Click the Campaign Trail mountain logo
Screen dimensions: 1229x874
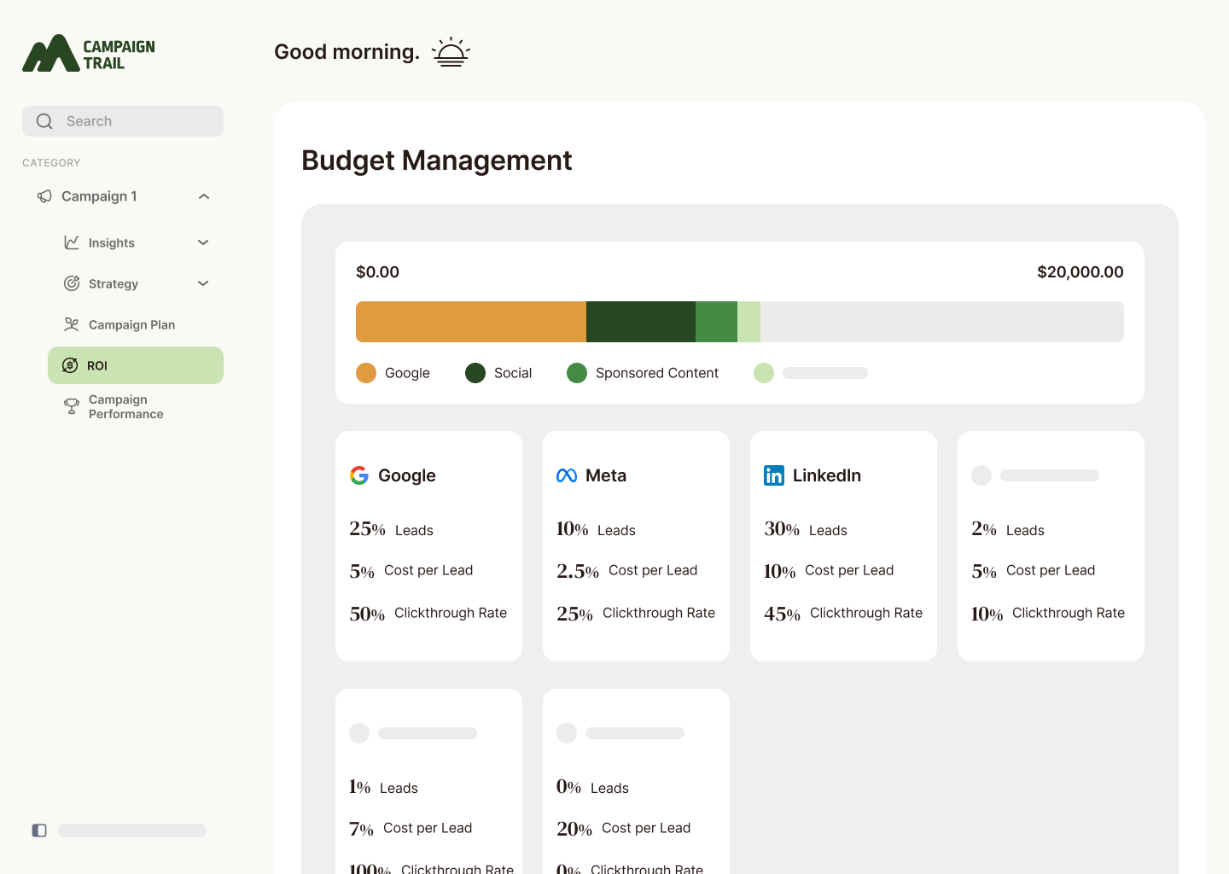point(50,53)
